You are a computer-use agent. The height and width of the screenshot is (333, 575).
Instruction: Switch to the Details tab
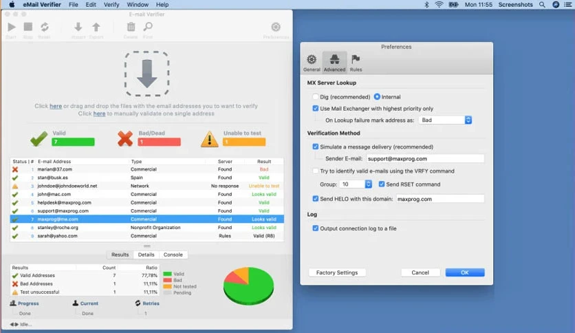[x=146, y=255]
